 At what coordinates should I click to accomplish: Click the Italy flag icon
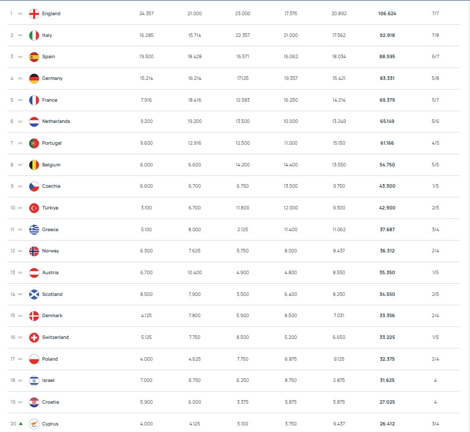(x=34, y=35)
